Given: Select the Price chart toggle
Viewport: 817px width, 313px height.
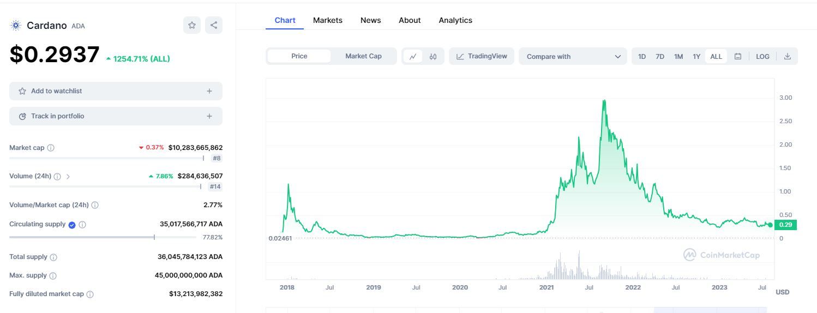Looking at the screenshot, I should tap(299, 56).
